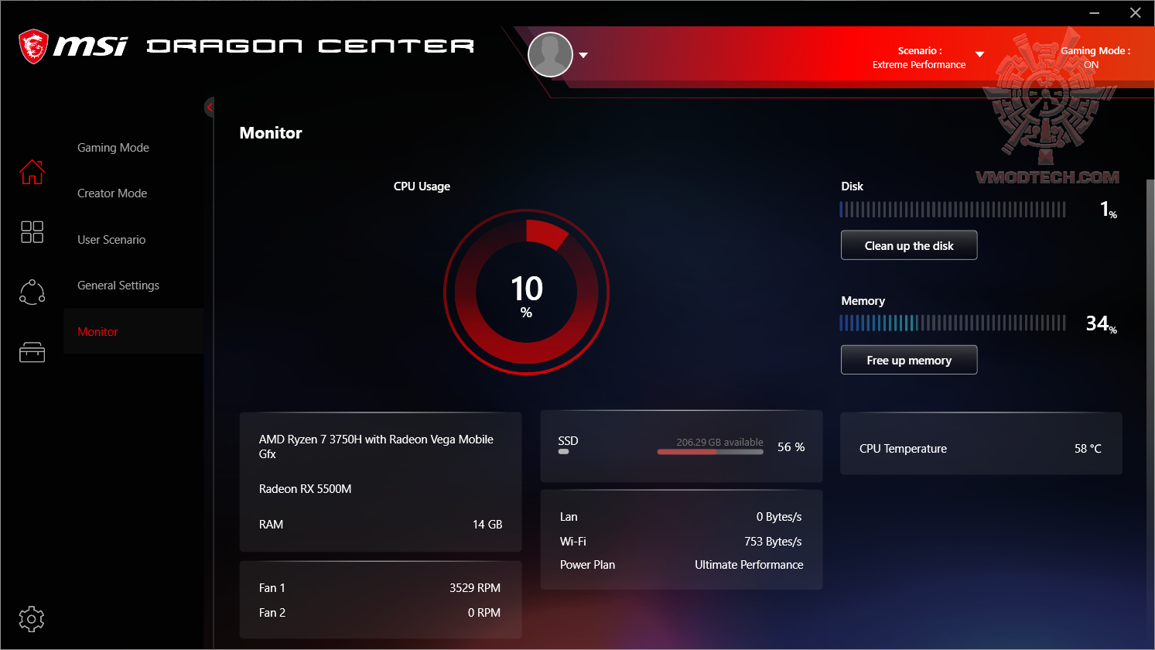Click the '56 %' SSD usage value

(x=791, y=447)
